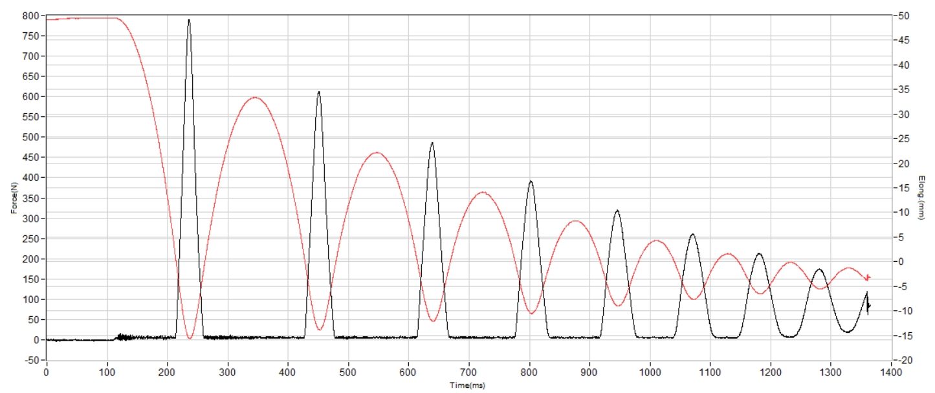Click the third black force peak near 640 ms
The image size is (935, 393).
[x=432, y=143]
